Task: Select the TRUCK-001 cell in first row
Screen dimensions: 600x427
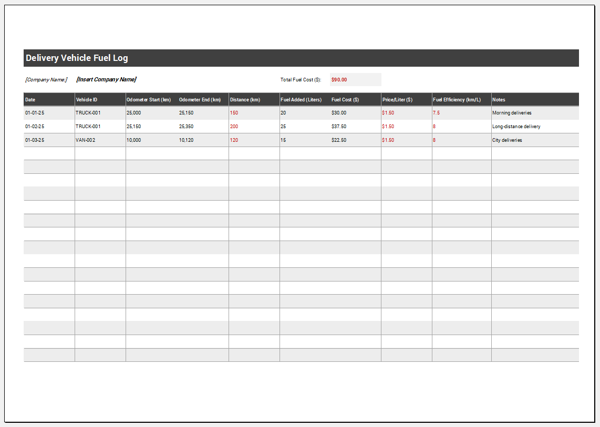Action: tap(88, 112)
